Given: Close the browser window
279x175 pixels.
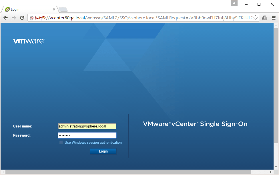Looking at the screenshot, I should click(x=272, y=4).
